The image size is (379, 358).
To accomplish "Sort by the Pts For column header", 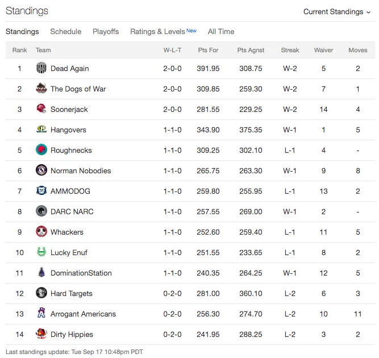I will coord(208,50).
